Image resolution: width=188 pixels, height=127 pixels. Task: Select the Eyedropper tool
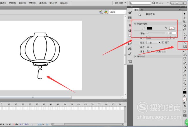[185, 71]
